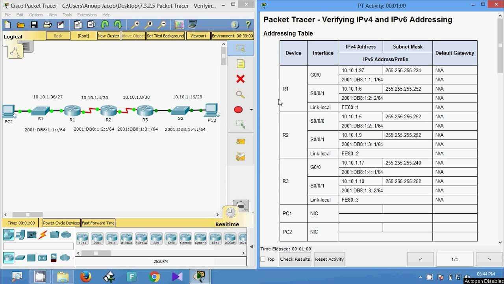The width and height of the screenshot is (504, 284).
Task: Paste with the Paste icon
Action: pos(91,25)
